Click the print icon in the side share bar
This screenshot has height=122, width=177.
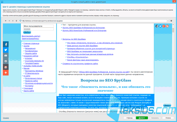coord(6,61)
